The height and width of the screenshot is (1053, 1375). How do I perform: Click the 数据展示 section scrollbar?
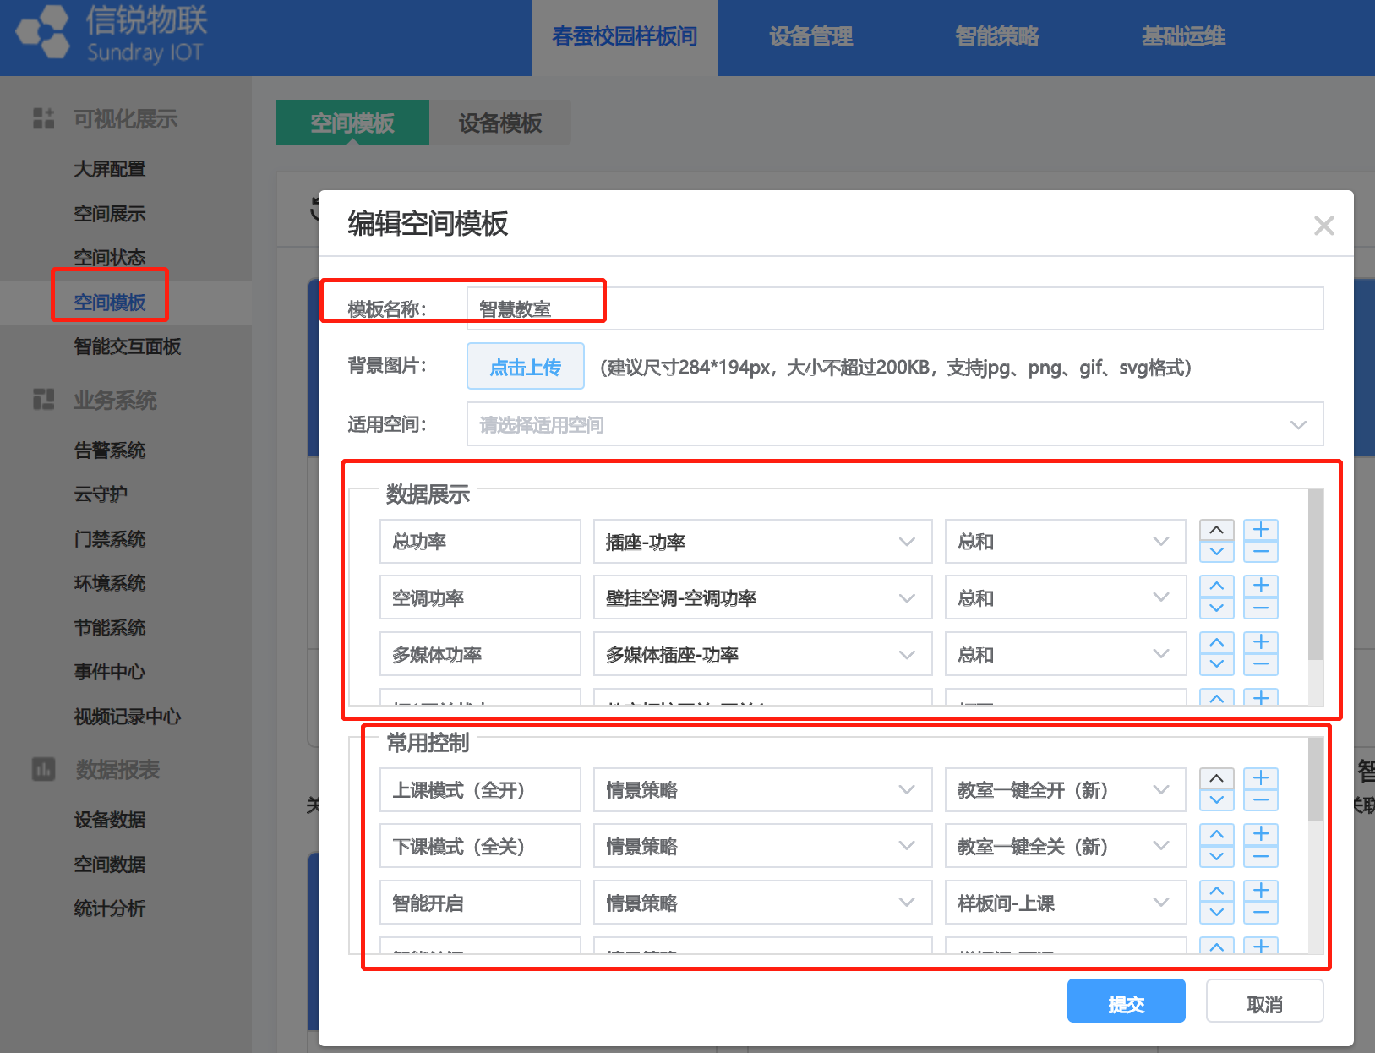pos(1315,575)
